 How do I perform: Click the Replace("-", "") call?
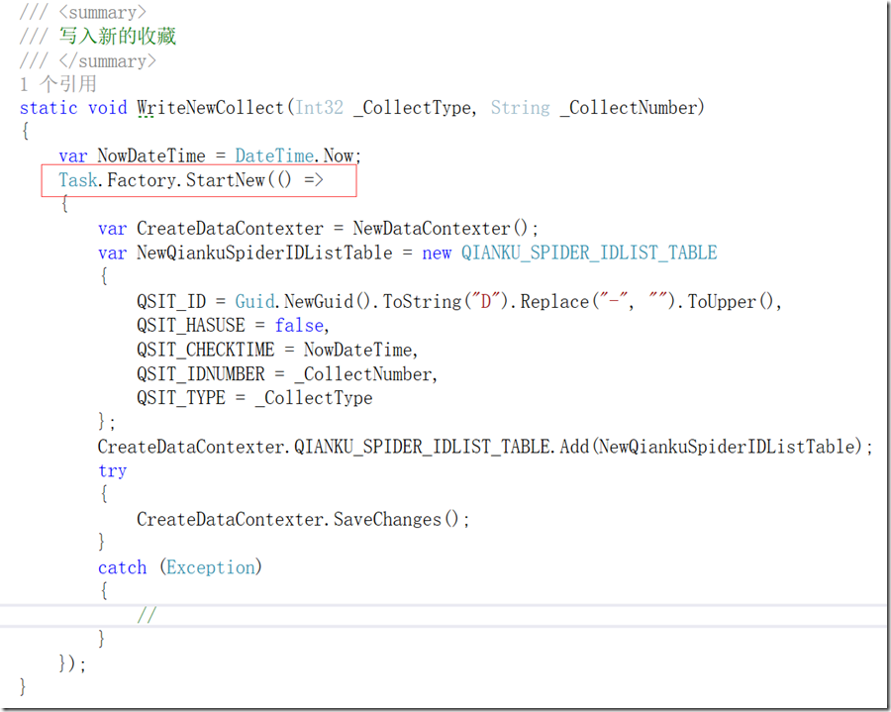597,301
